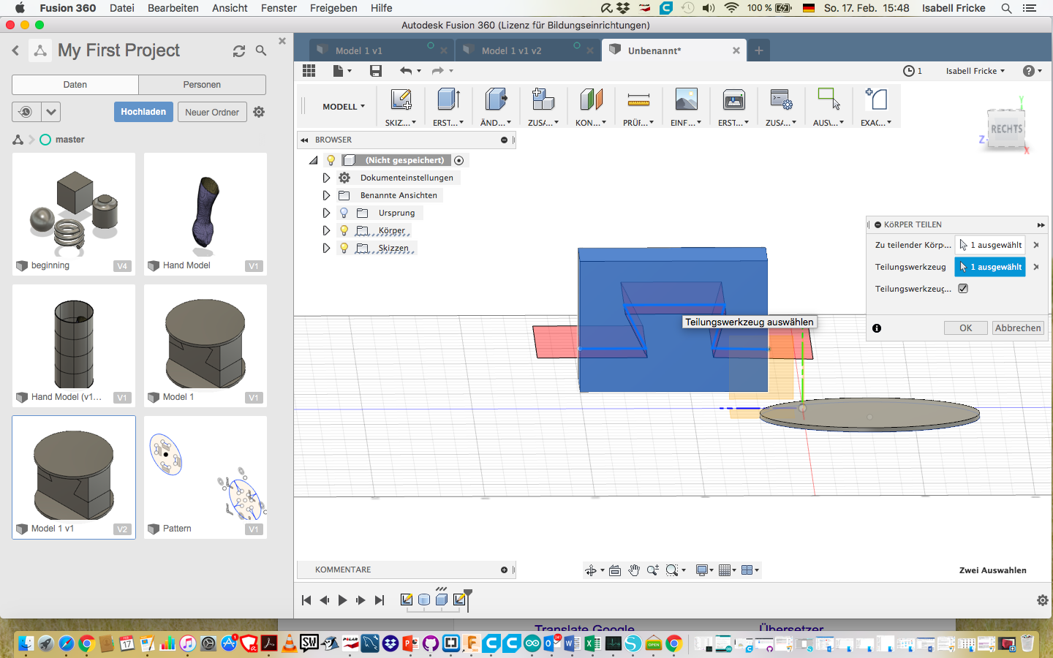Click the orbit navigation tool

pyautogui.click(x=591, y=570)
